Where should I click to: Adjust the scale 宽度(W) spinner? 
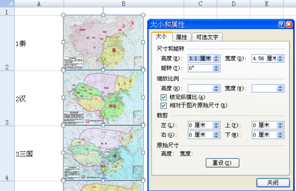pos(280,88)
